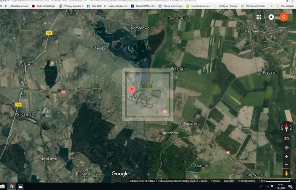This screenshot has width=296, height=190.
Task: Click road 306 marker near Wilczyna
Action: (x=18, y=104)
